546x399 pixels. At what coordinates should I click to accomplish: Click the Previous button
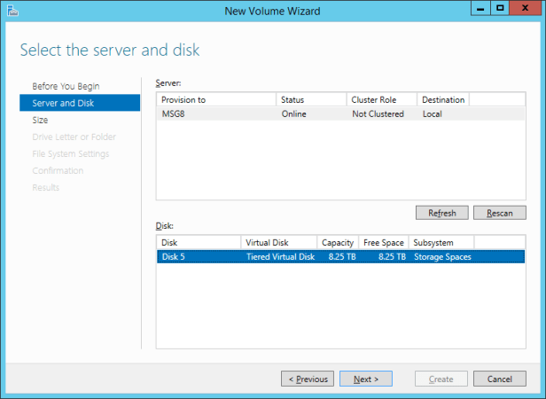point(308,379)
